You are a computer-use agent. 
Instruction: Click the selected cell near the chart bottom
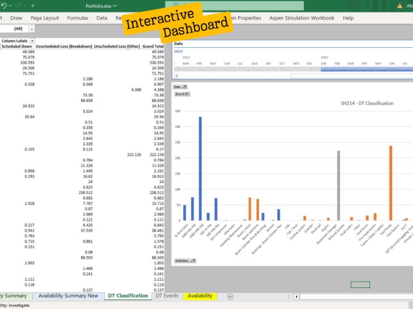pos(359,284)
